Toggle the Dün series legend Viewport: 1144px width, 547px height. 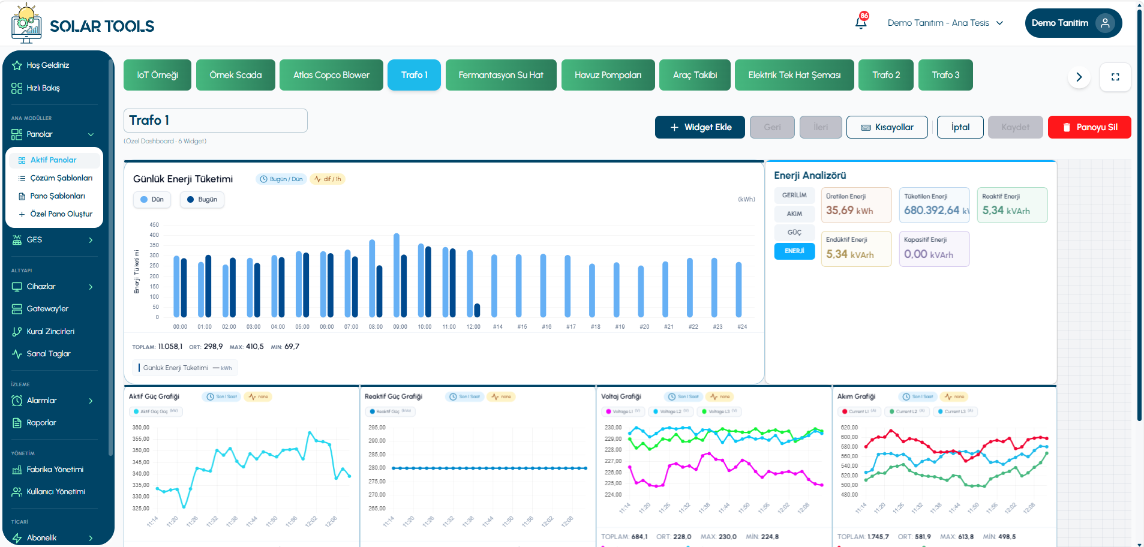point(152,200)
